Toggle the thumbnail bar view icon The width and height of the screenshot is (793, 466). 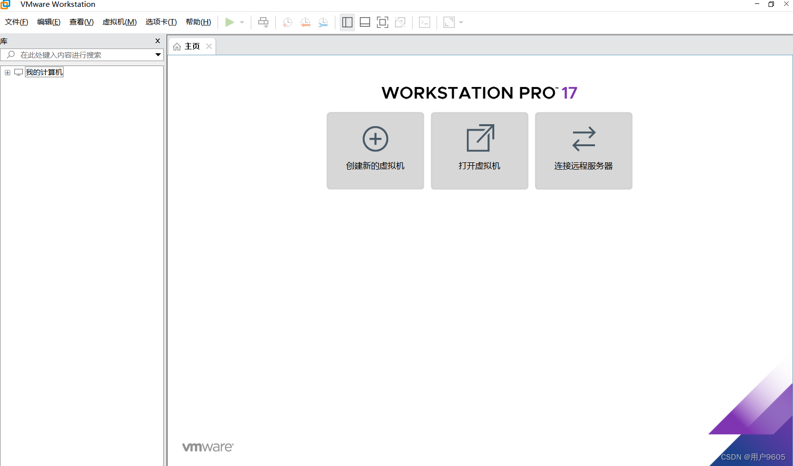(x=365, y=22)
